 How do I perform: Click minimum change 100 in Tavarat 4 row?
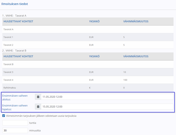point(125,80)
